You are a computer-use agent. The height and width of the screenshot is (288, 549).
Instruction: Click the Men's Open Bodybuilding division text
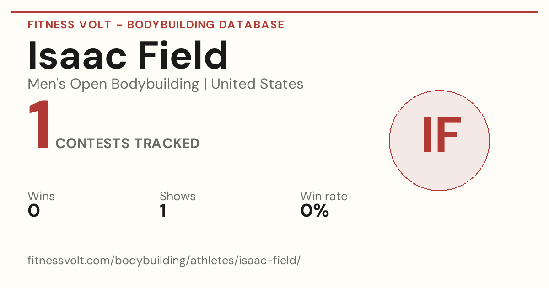[113, 84]
